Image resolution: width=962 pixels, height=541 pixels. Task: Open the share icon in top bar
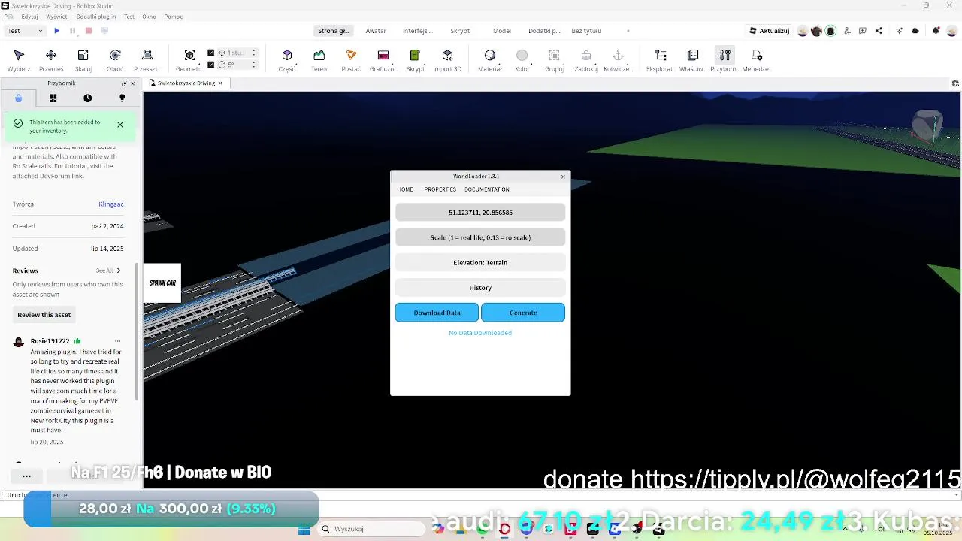[879, 31]
